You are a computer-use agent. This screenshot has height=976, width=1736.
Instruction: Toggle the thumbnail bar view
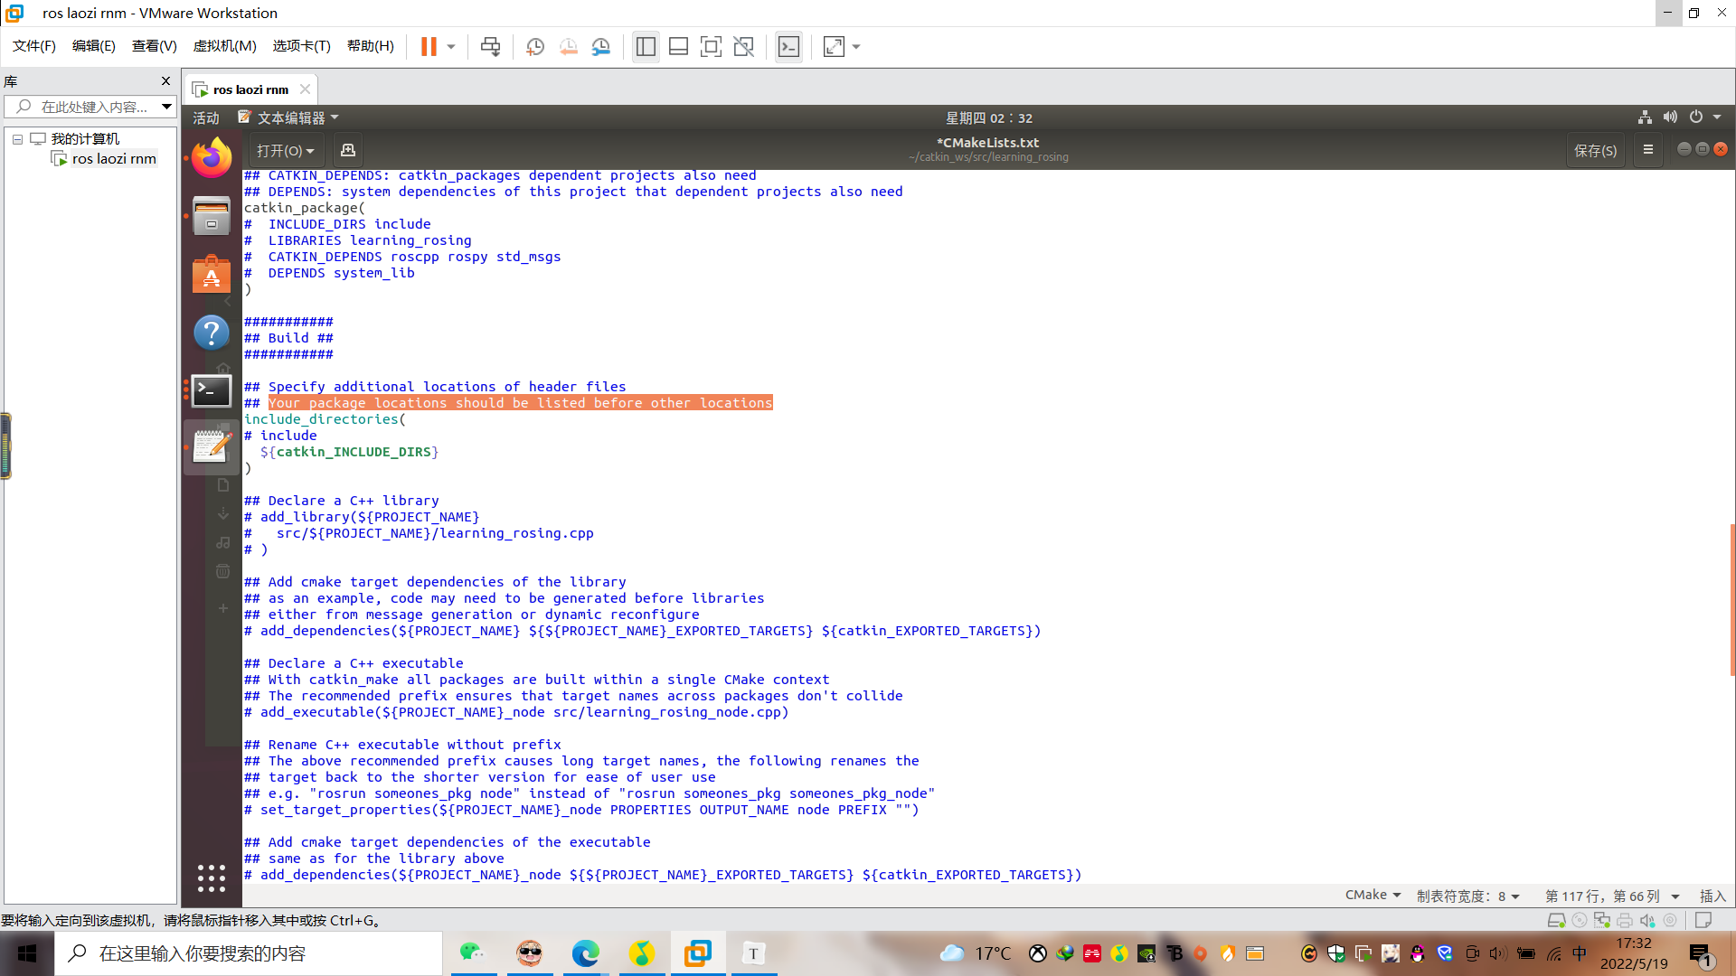coord(678,46)
